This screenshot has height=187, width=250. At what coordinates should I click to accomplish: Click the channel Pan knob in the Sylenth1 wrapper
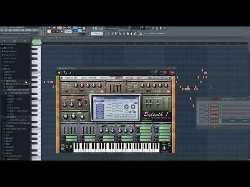pos(152,72)
